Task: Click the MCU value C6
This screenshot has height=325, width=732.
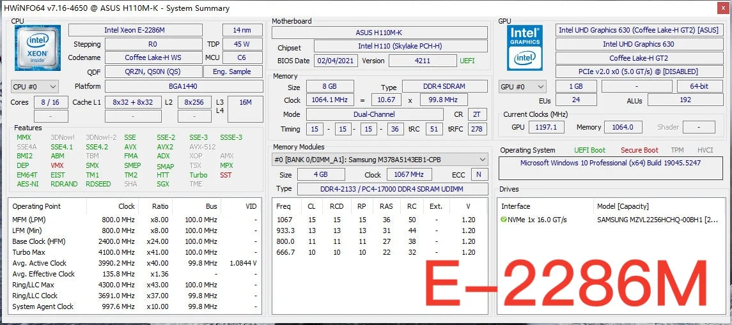Action: [x=242, y=58]
